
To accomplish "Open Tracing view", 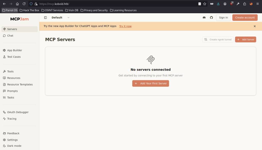I will point(19,119).
